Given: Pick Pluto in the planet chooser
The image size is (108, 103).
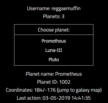Looking at the screenshot, I should [x=54, y=60].
